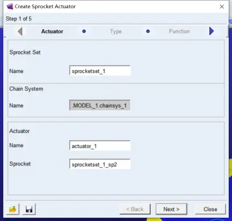This screenshot has height=221, width=232.
Task: Click the right arrow in wizard step bar
Action: [212, 31]
